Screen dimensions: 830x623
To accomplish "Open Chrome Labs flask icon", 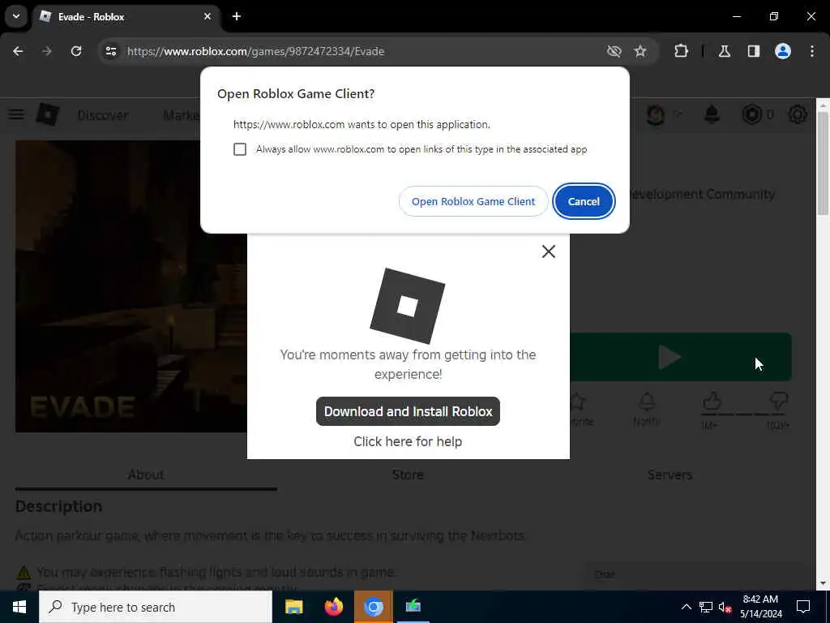I will tap(725, 51).
